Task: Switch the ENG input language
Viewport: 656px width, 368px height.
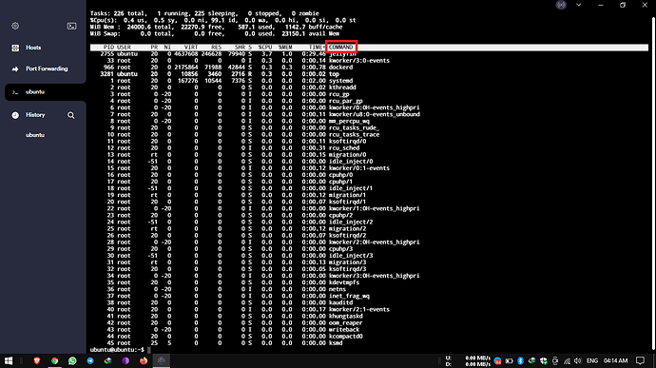Action: click(x=592, y=361)
